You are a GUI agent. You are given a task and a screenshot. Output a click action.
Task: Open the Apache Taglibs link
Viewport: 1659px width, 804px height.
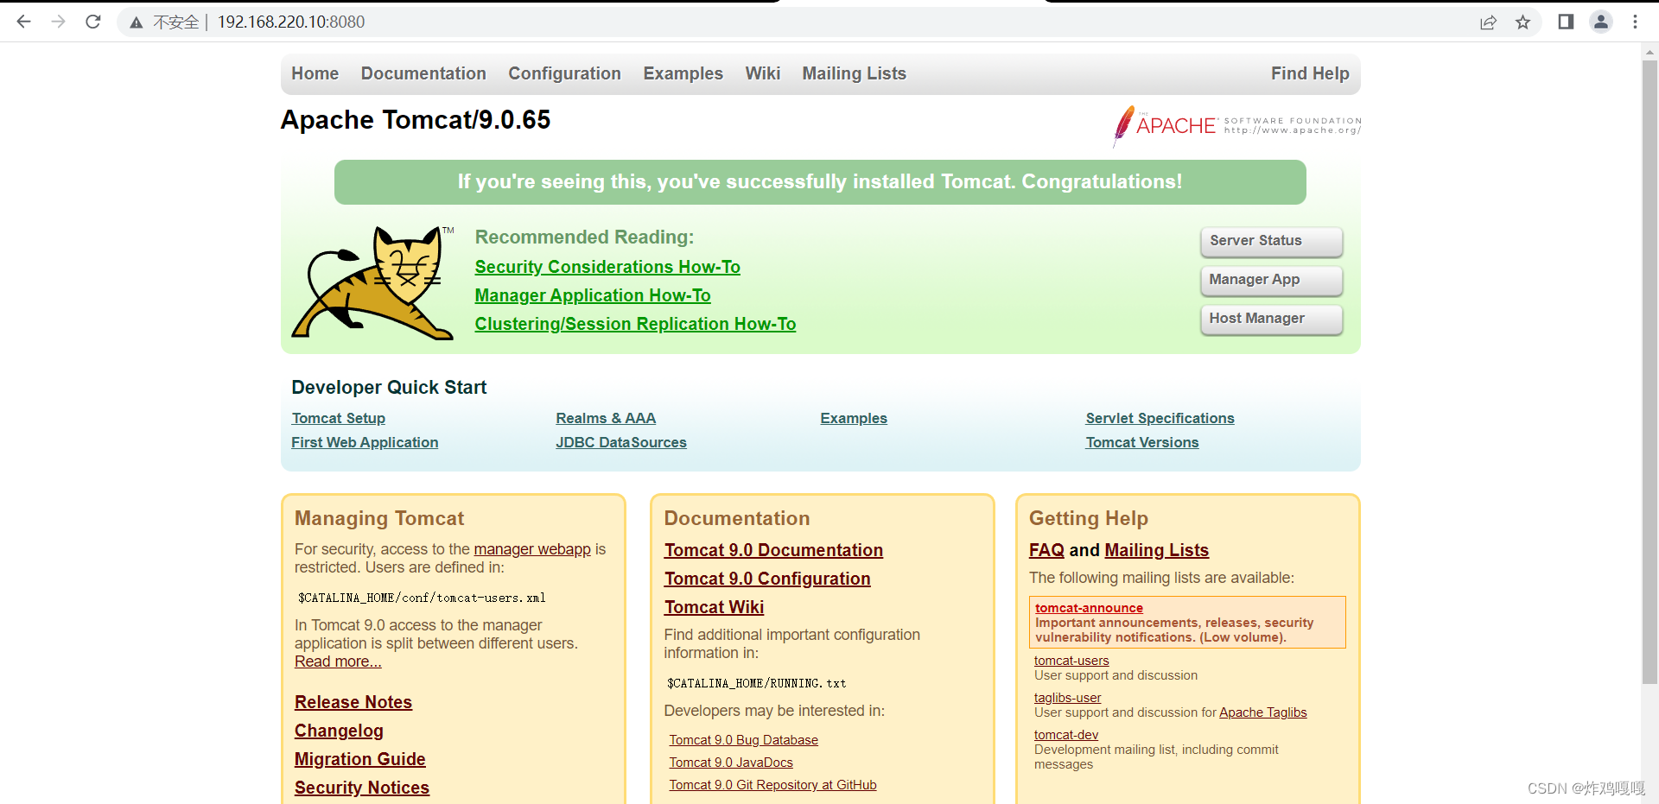pos(1262,712)
